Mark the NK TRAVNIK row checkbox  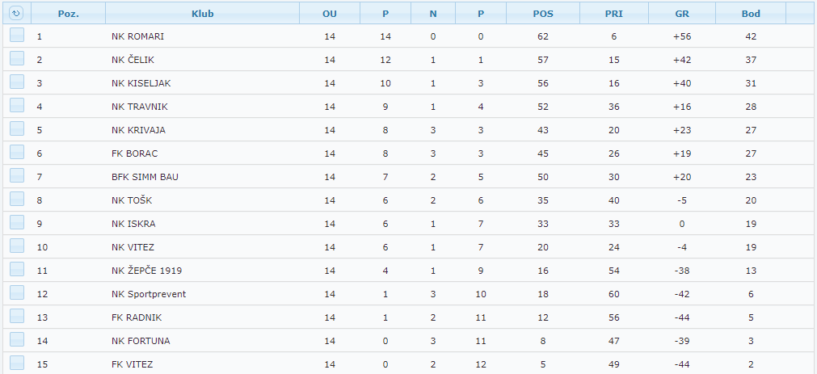click(x=17, y=106)
